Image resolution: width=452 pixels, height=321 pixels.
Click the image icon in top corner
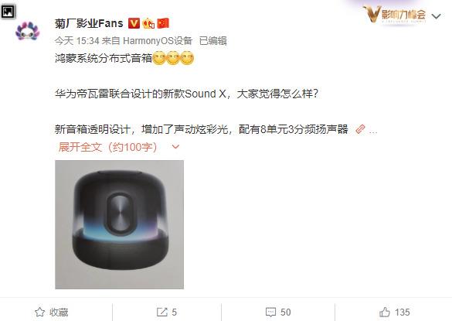pyautogui.click(x=8, y=12)
